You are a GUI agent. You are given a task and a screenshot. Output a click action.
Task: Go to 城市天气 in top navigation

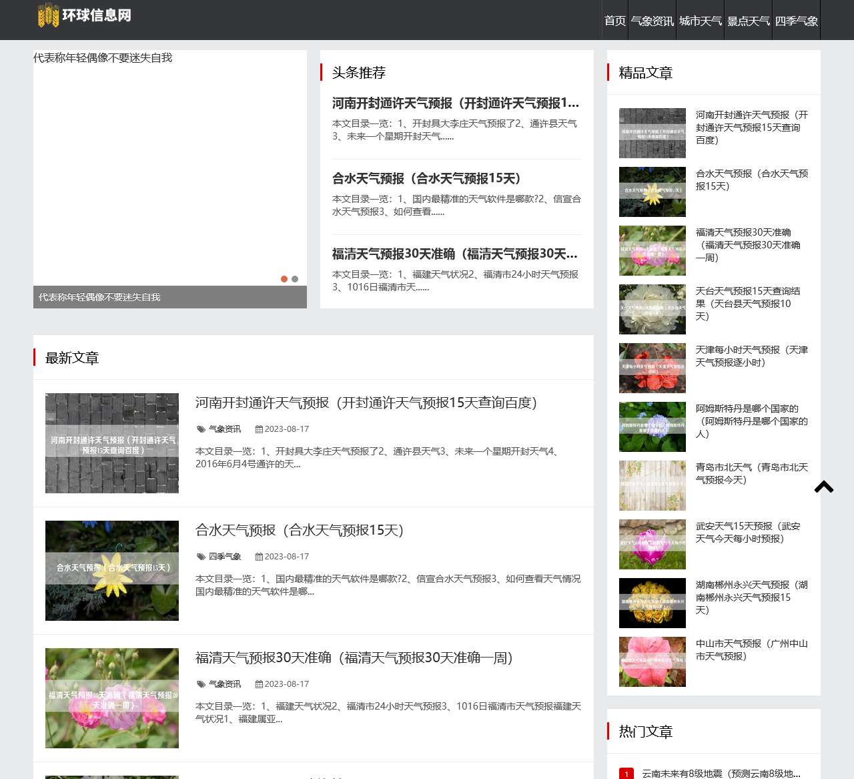click(701, 21)
